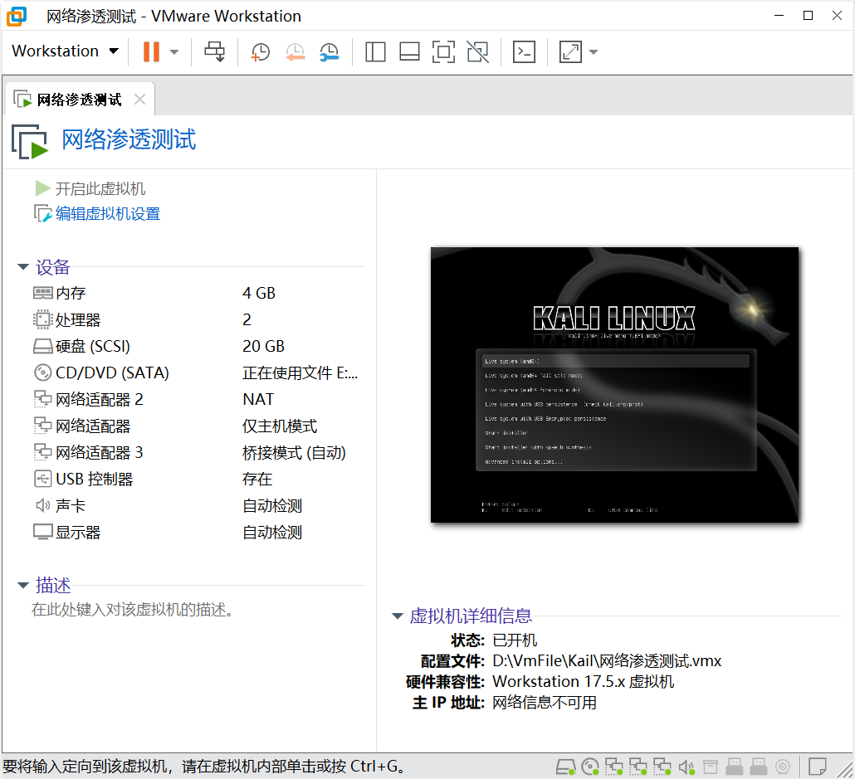The width and height of the screenshot is (855, 779).
Task: Click the 网络信息不可用 IP address value
Action: click(x=545, y=702)
